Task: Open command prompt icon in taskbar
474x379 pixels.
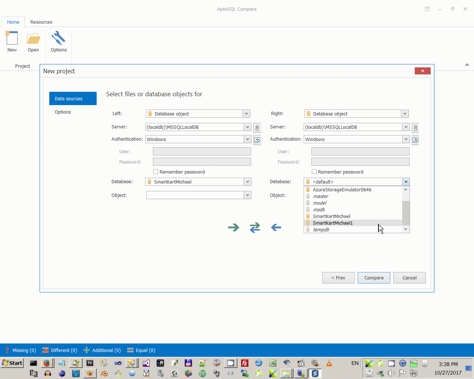Action: (33, 363)
